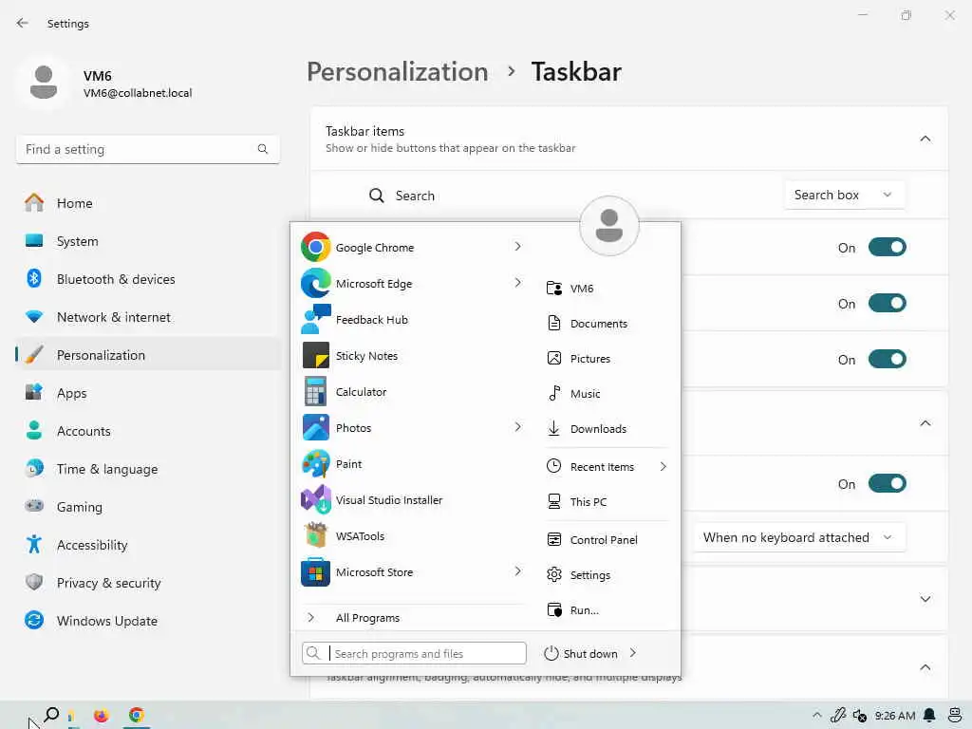Open Accounts settings page

(x=147, y=431)
